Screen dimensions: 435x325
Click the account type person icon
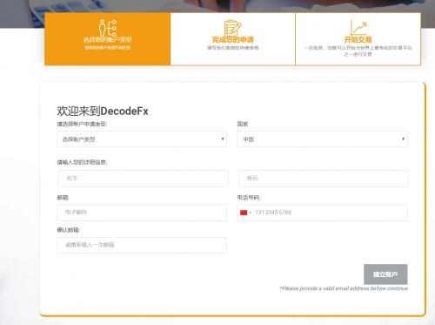108,28
